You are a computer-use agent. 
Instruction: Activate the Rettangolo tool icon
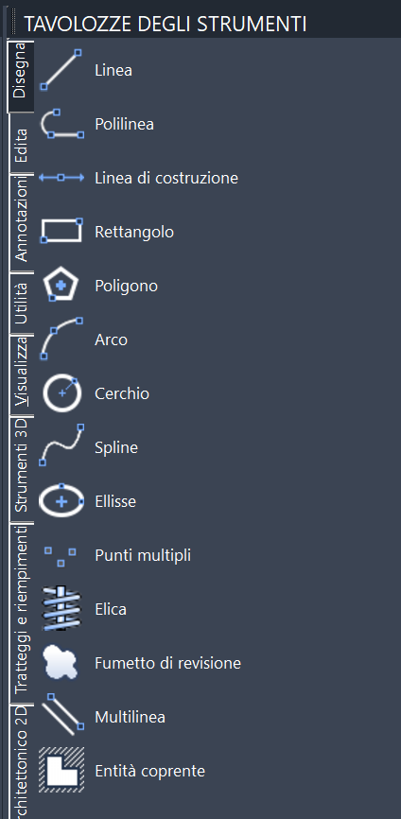tap(61, 232)
